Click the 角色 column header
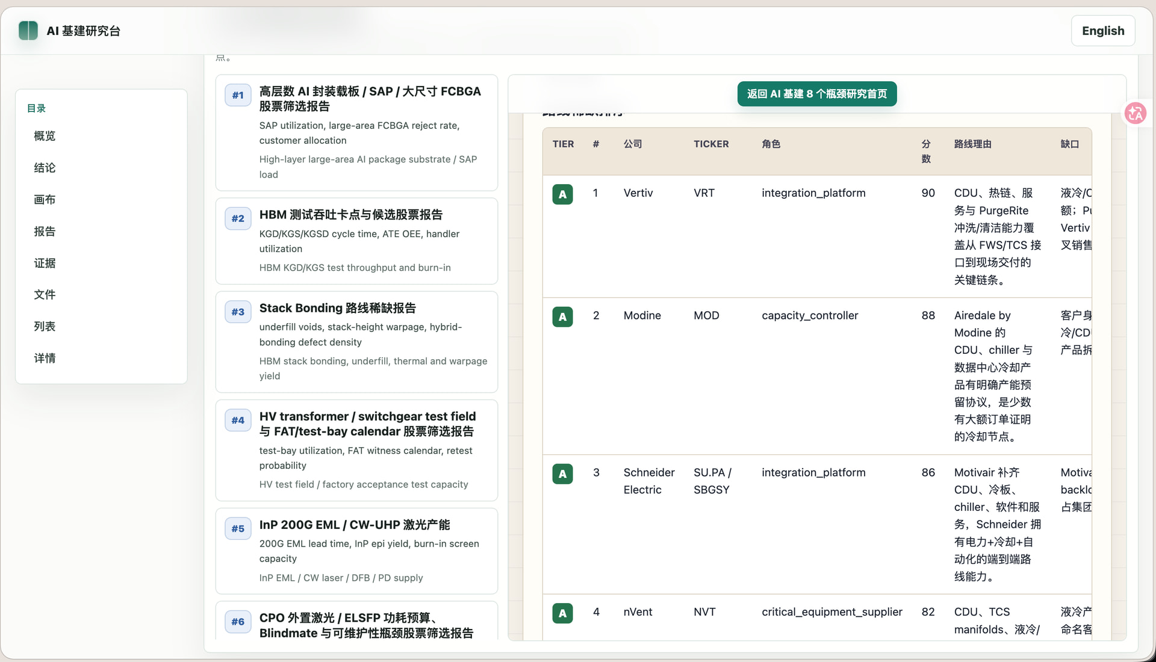 pyautogui.click(x=771, y=144)
